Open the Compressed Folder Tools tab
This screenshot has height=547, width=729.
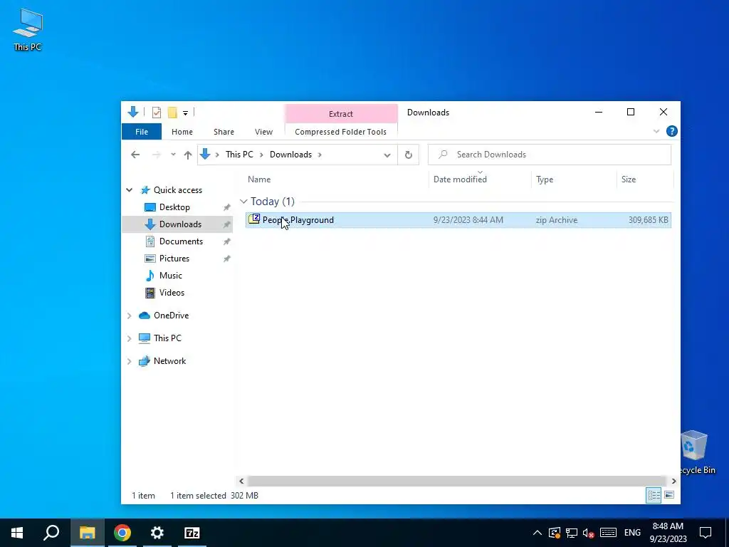(x=340, y=132)
